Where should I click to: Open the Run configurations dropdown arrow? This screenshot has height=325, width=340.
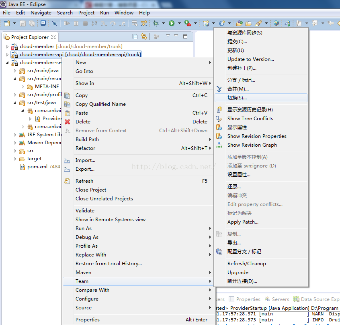click(179, 23)
